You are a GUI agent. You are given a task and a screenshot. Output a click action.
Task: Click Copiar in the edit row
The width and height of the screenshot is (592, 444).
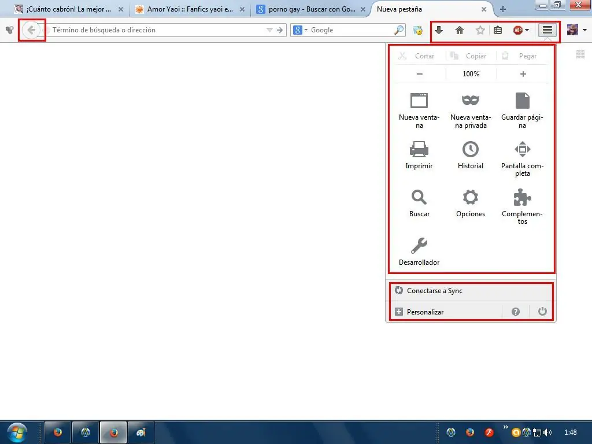(471, 56)
